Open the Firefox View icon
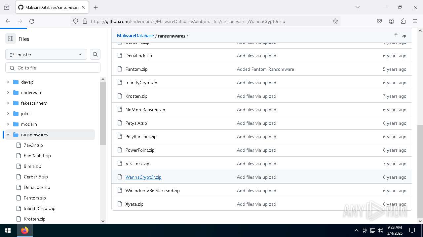Screen dimensions: 423x237 [7, 7]
